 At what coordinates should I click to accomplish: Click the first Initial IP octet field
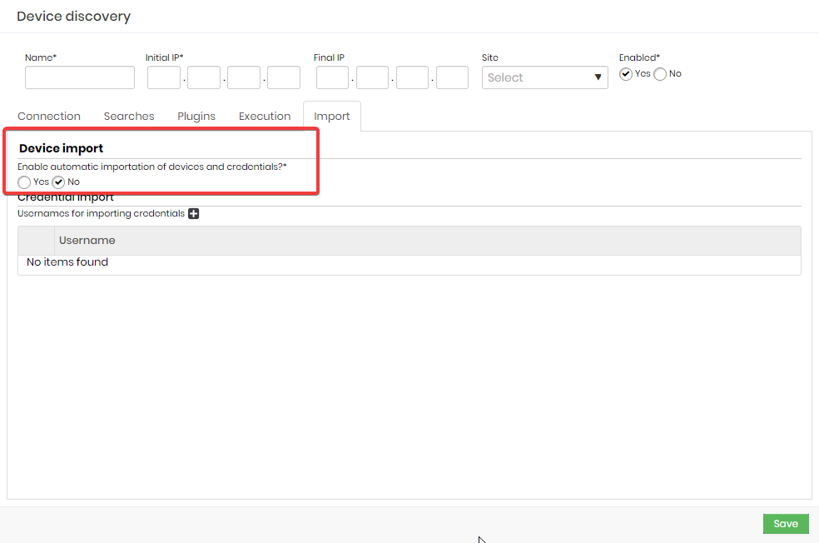coord(164,77)
